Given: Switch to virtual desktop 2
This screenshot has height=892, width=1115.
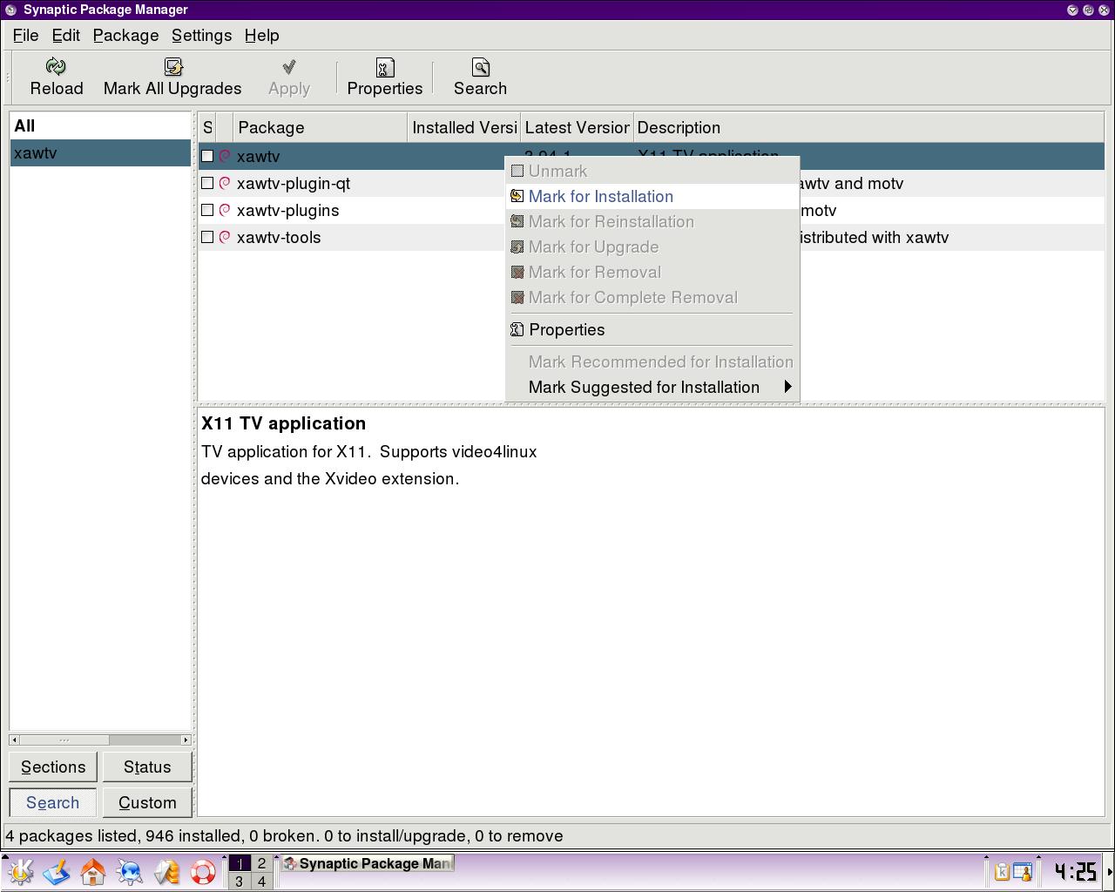Looking at the screenshot, I should click(x=261, y=863).
